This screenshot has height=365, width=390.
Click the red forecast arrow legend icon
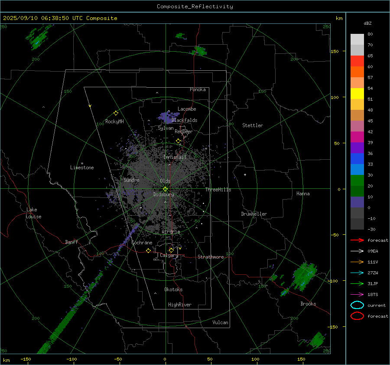pos(357,240)
